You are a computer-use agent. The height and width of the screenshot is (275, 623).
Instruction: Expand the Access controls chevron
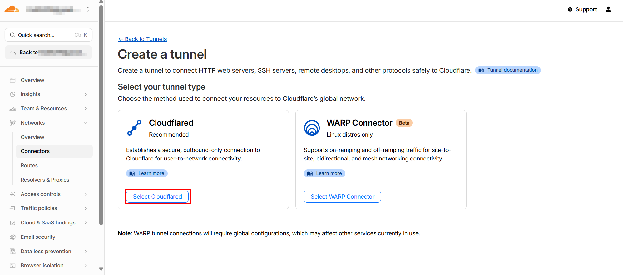tap(86, 194)
